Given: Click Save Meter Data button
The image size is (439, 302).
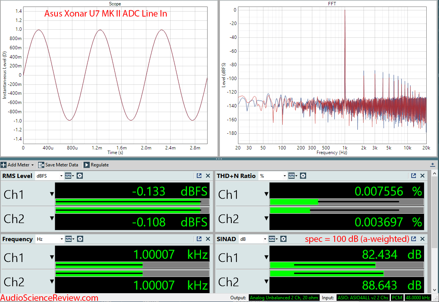Looking at the screenshot, I should point(58,165).
